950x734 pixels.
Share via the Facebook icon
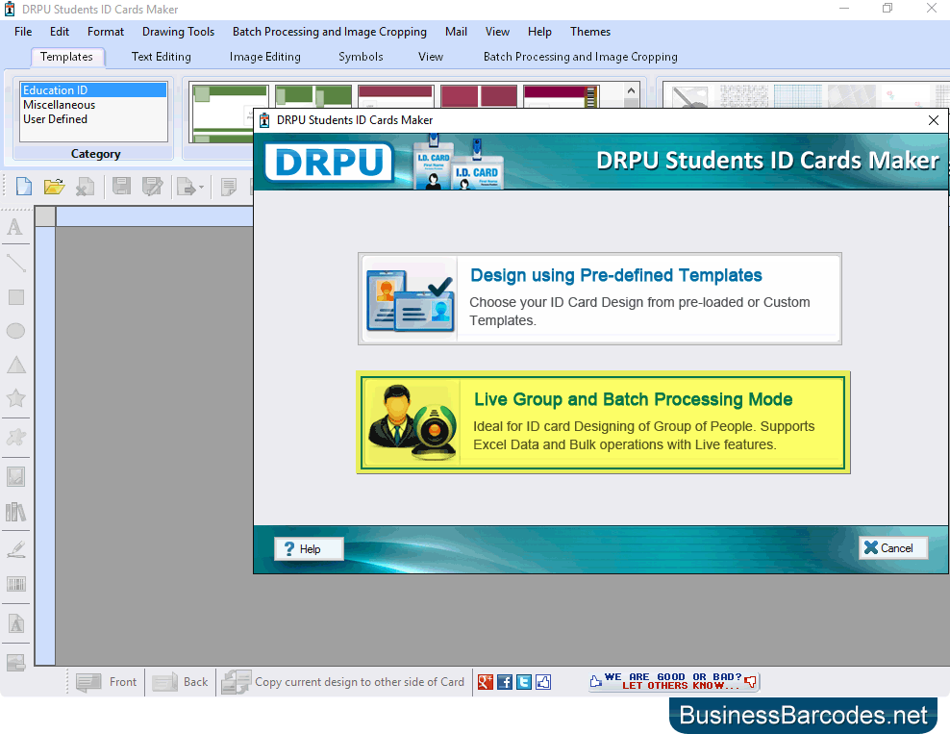(504, 681)
